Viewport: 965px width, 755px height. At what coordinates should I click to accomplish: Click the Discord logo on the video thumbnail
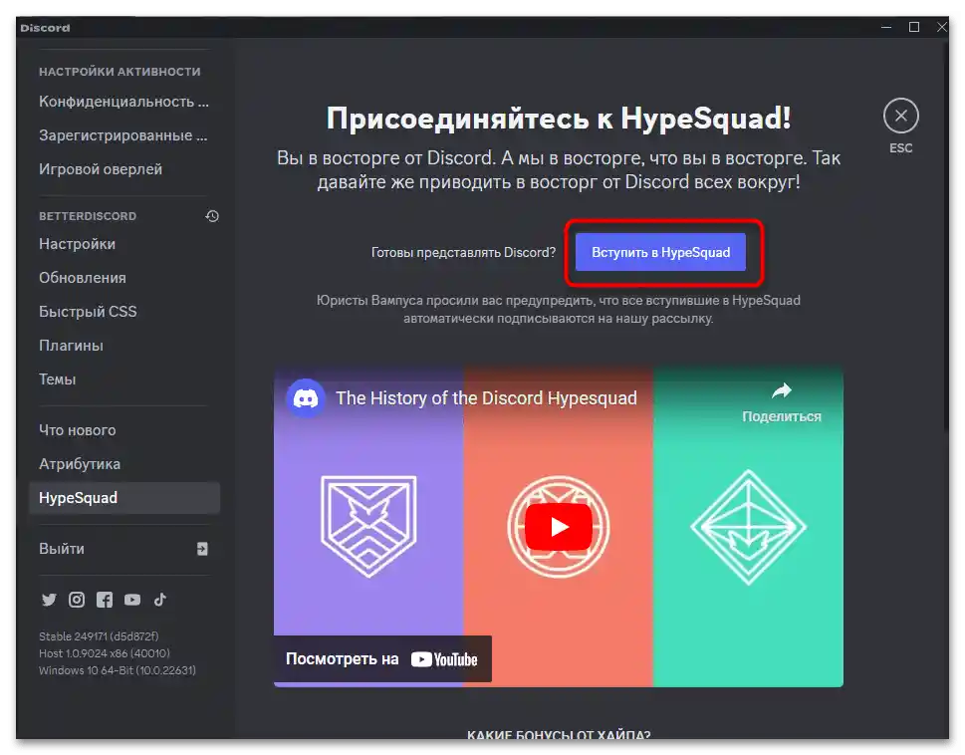coord(305,397)
